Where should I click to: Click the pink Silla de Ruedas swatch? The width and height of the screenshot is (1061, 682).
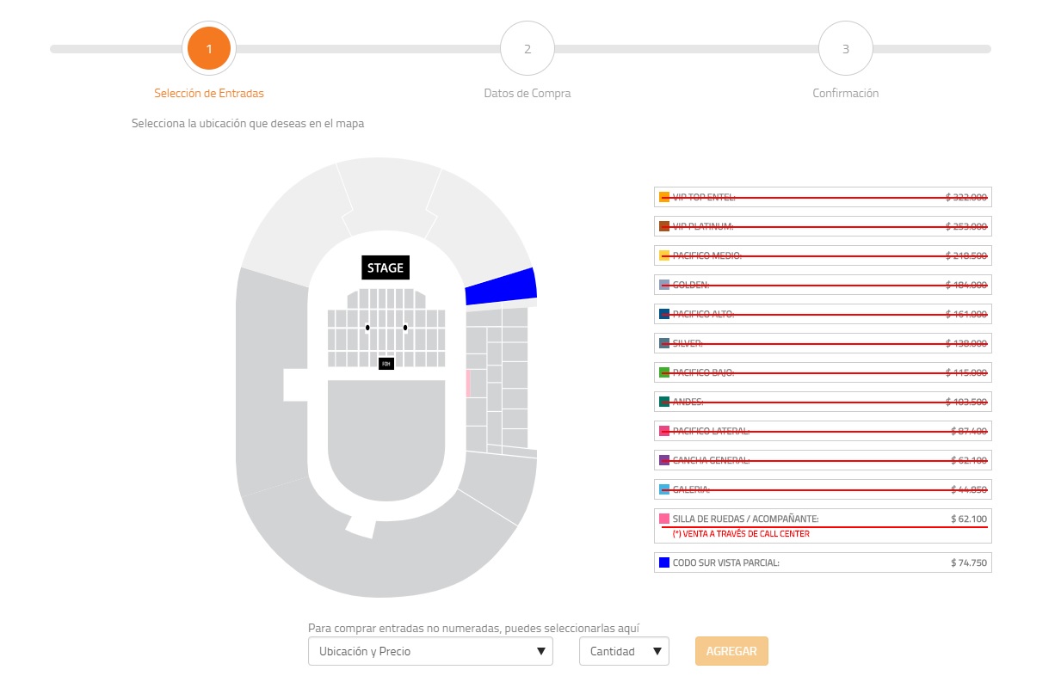click(x=664, y=519)
